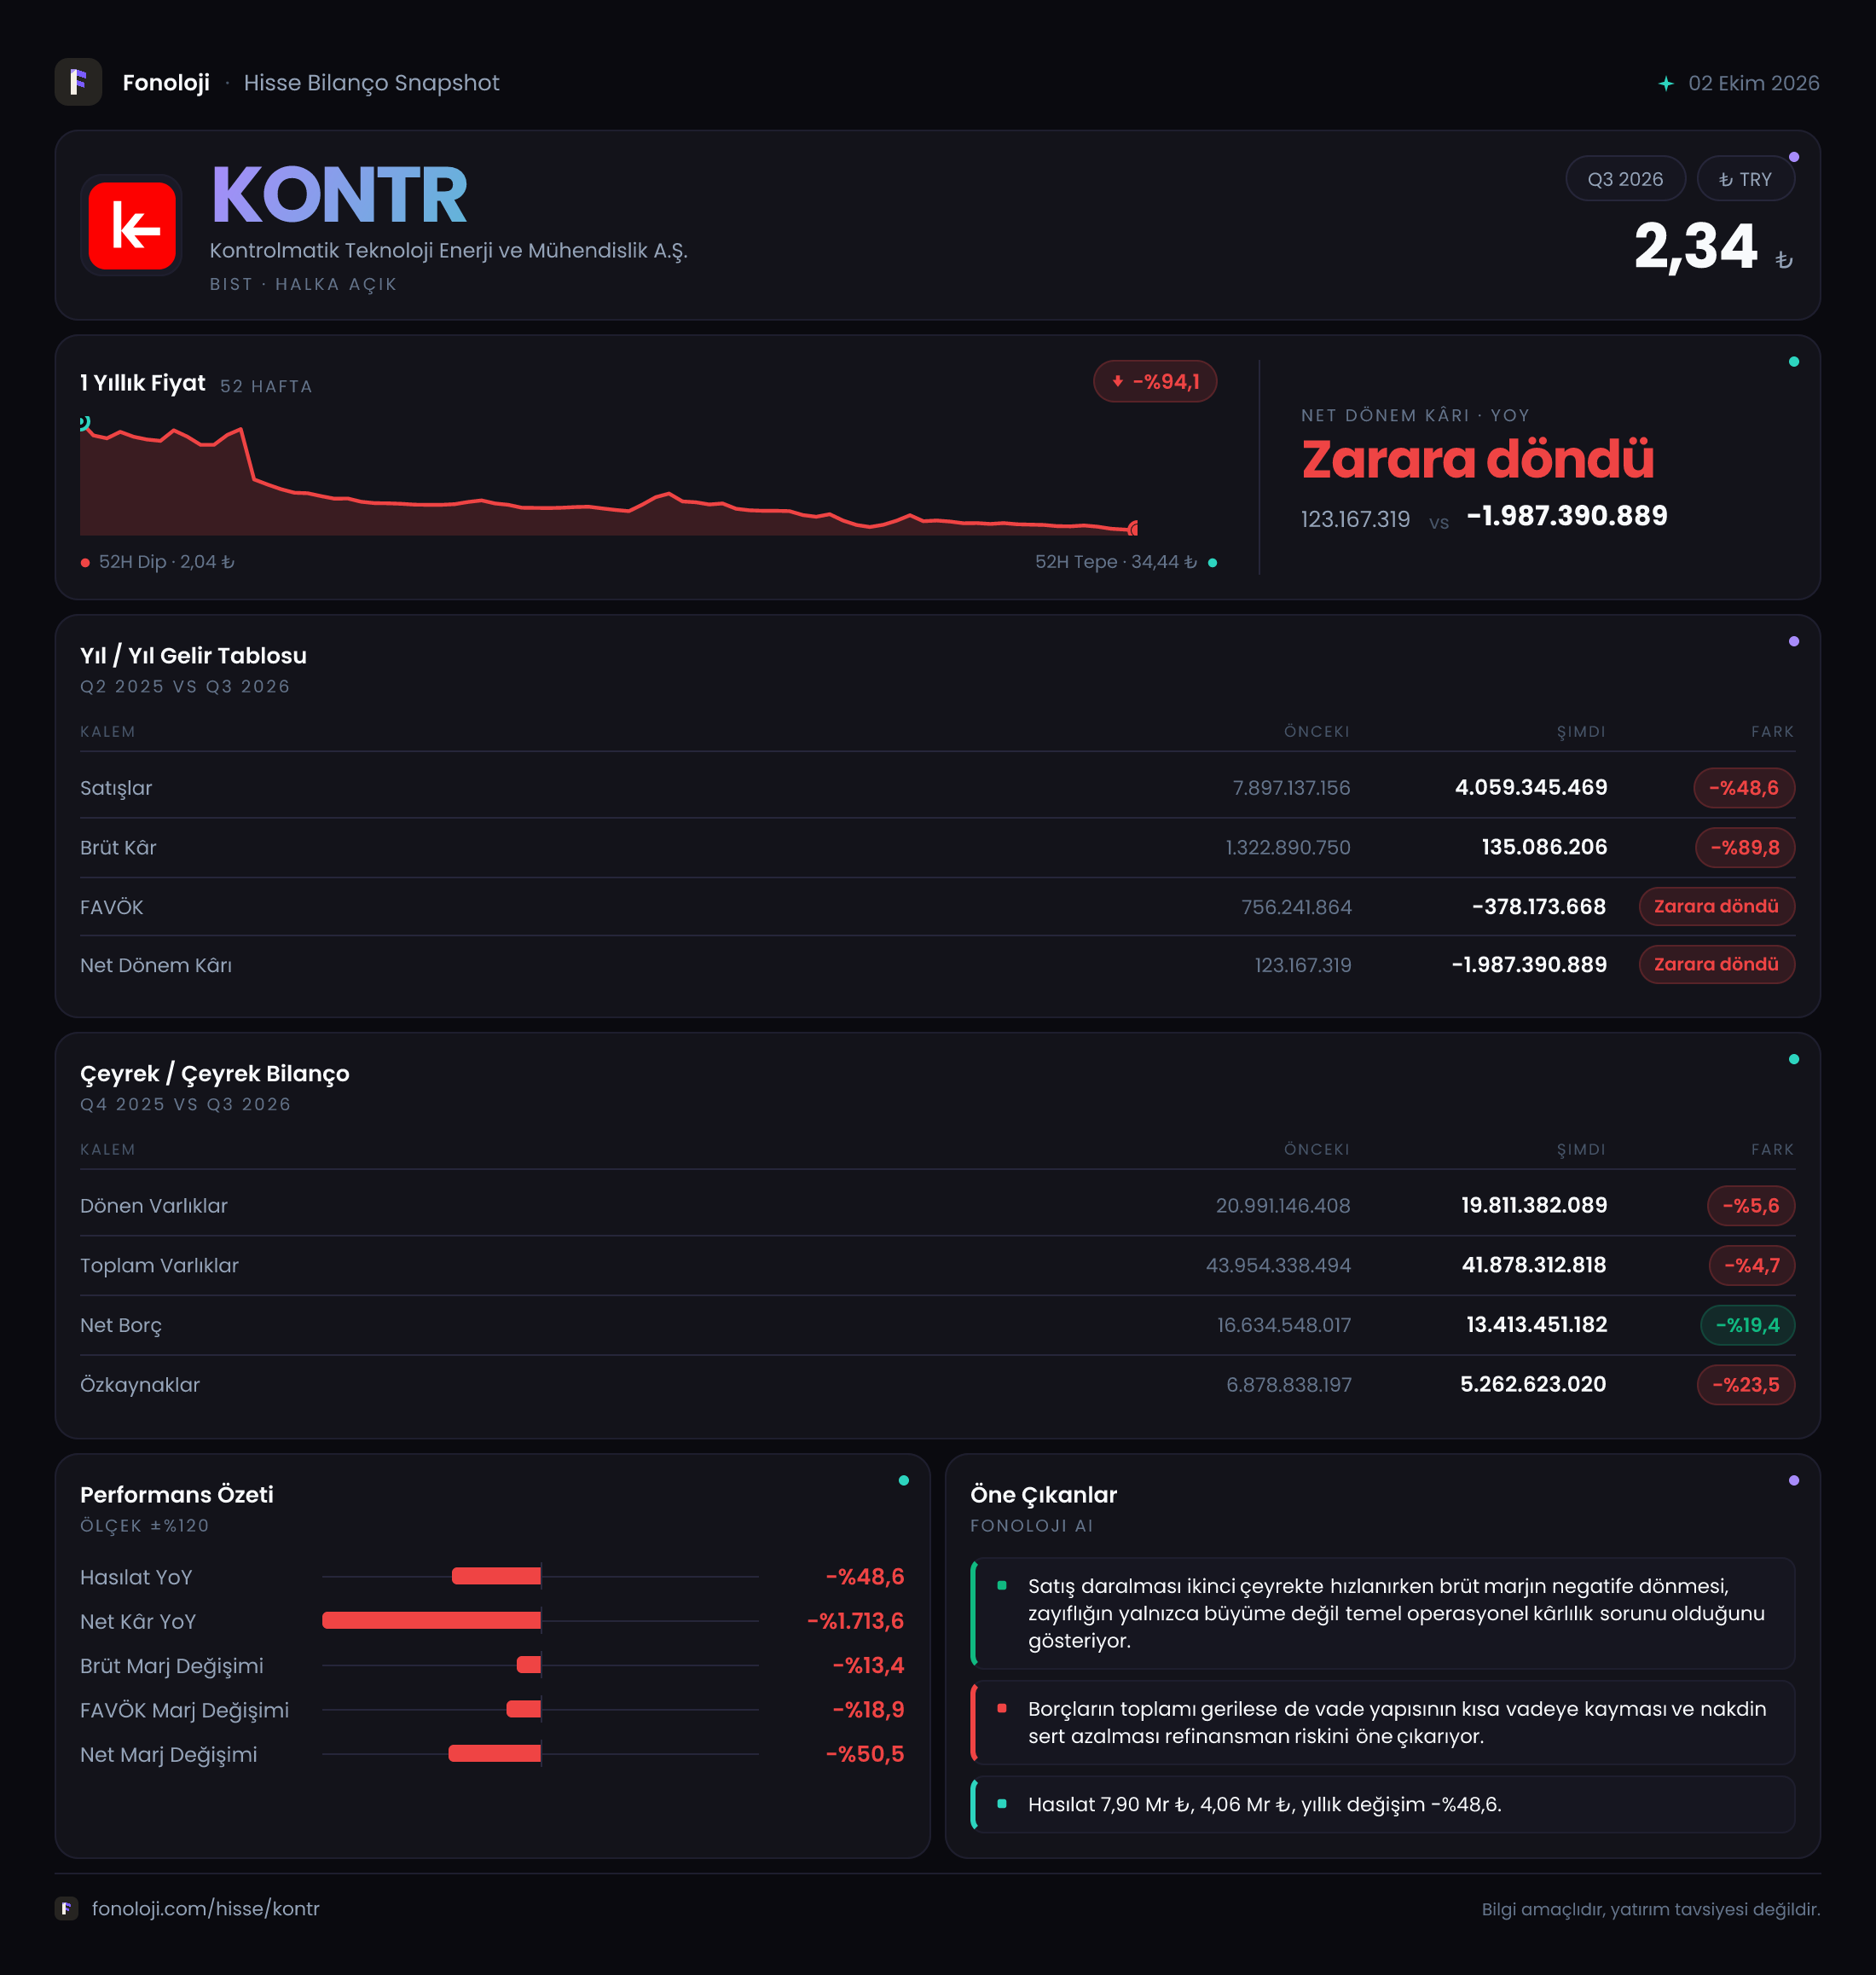Click the Net Marj Değişimi bar
The height and width of the screenshot is (1975, 1876).
(495, 1753)
